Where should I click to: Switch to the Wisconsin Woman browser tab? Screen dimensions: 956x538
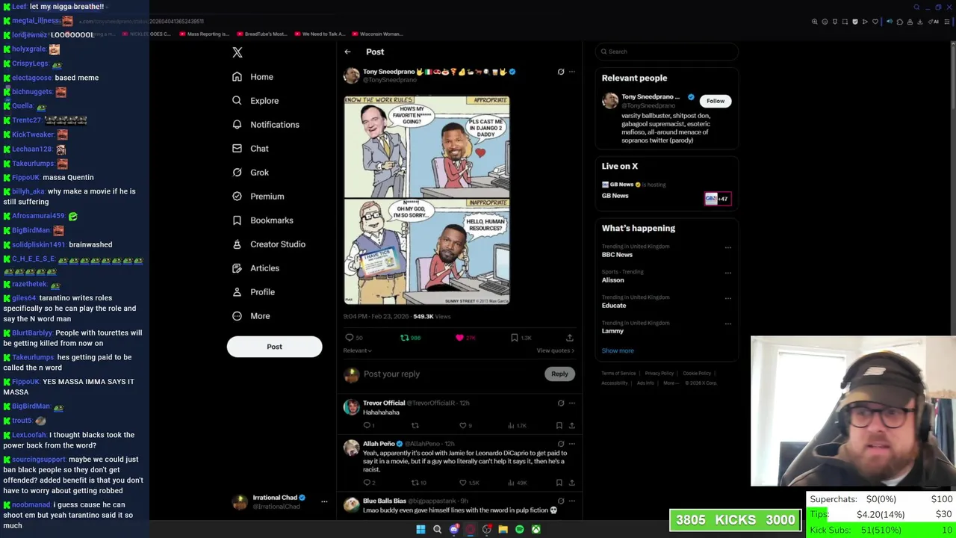[x=377, y=34]
